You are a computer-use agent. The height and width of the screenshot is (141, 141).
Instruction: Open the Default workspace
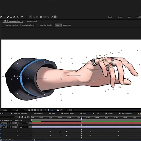[x=110, y=17]
